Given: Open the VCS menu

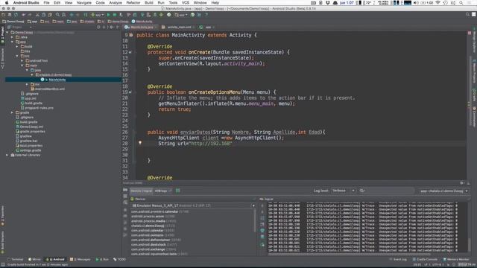Looking at the screenshot, I should pos(186,3).
